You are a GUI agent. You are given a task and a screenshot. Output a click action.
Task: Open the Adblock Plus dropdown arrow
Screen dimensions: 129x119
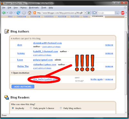[126, 13]
